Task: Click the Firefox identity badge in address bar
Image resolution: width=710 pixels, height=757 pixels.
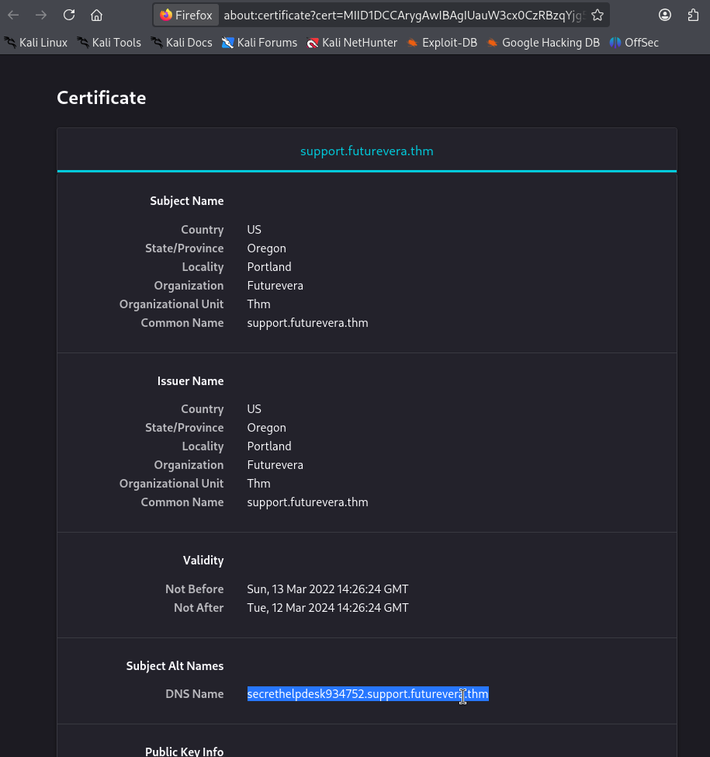Action: (x=186, y=15)
